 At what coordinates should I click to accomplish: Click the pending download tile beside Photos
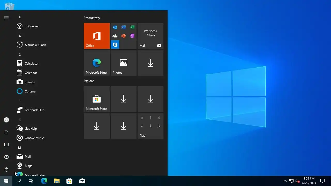pyautogui.click(x=151, y=63)
